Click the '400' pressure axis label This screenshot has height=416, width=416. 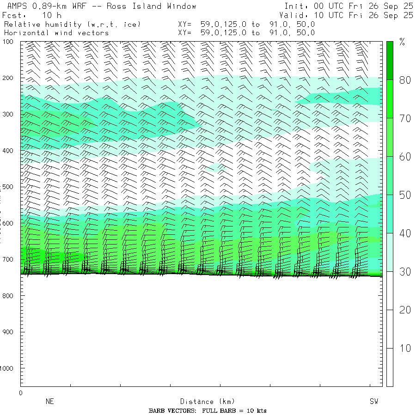click(x=8, y=151)
